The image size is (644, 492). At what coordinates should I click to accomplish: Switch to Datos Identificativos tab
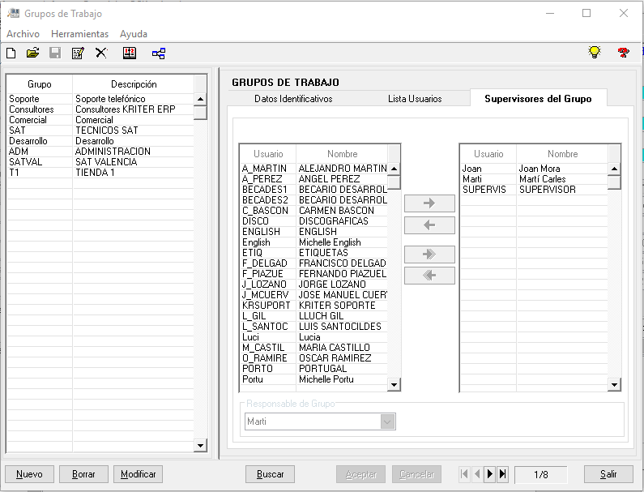pyautogui.click(x=293, y=99)
